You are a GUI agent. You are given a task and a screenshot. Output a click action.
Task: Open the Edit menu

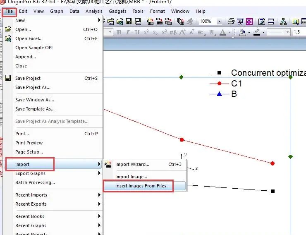23,11
